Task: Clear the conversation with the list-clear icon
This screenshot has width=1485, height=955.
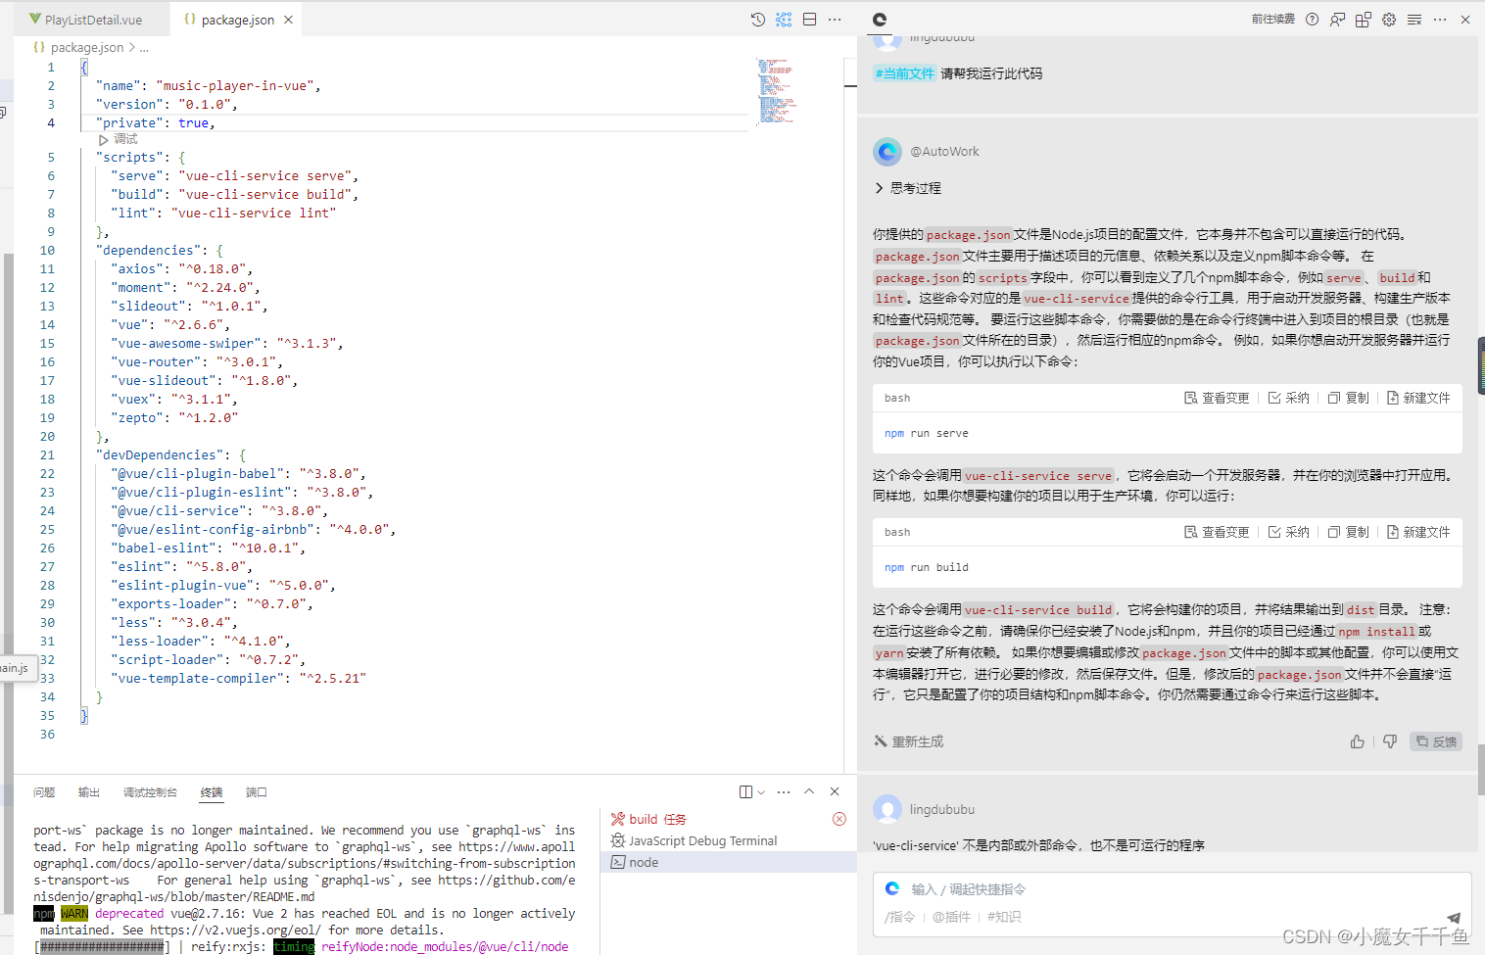Action: tap(1414, 20)
